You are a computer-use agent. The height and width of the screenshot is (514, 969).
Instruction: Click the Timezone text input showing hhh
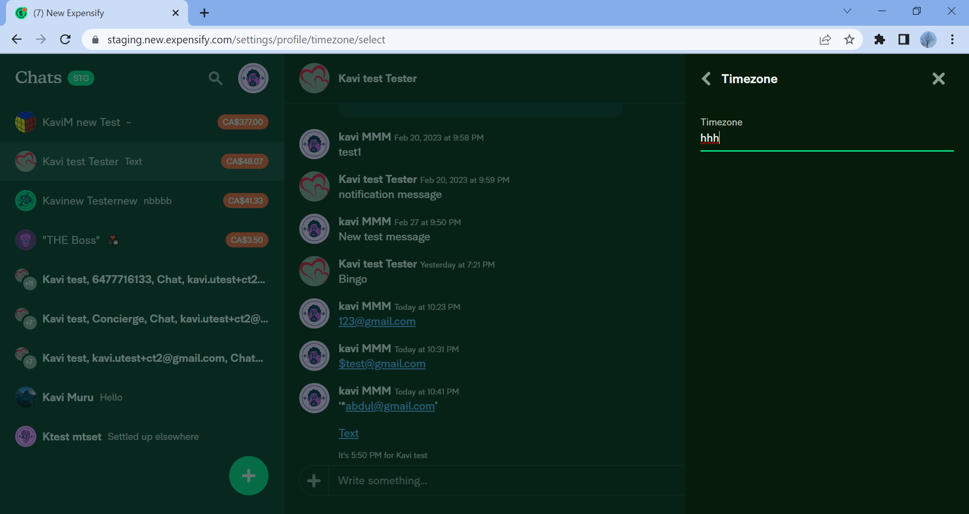pos(807,138)
